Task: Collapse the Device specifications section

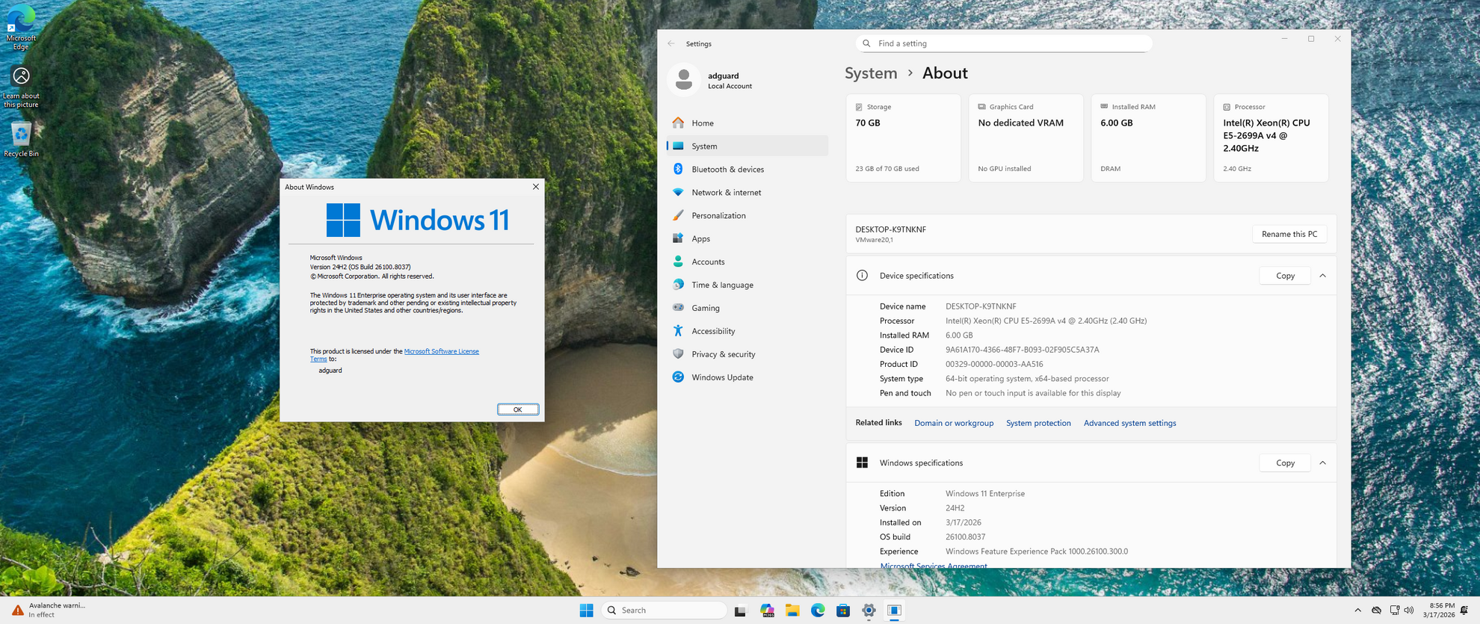Action: click(x=1322, y=276)
